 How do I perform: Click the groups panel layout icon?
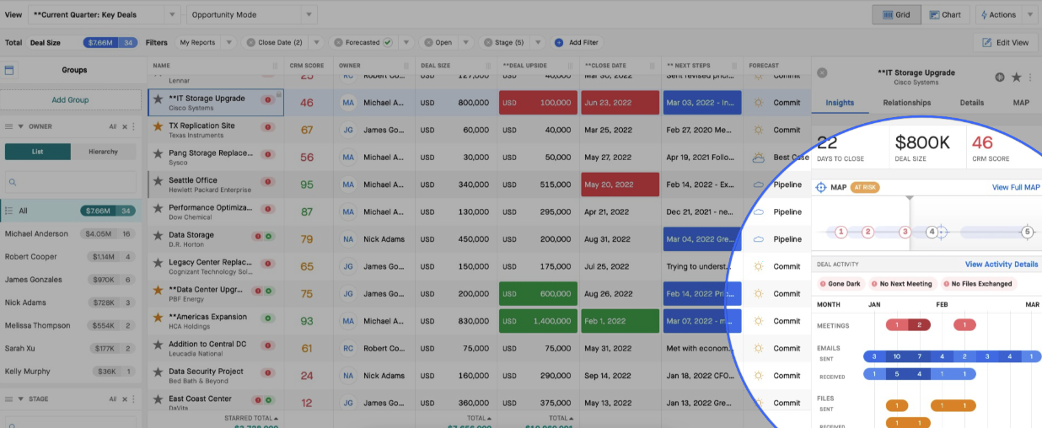pyautogui.click(x=9, y=70)
